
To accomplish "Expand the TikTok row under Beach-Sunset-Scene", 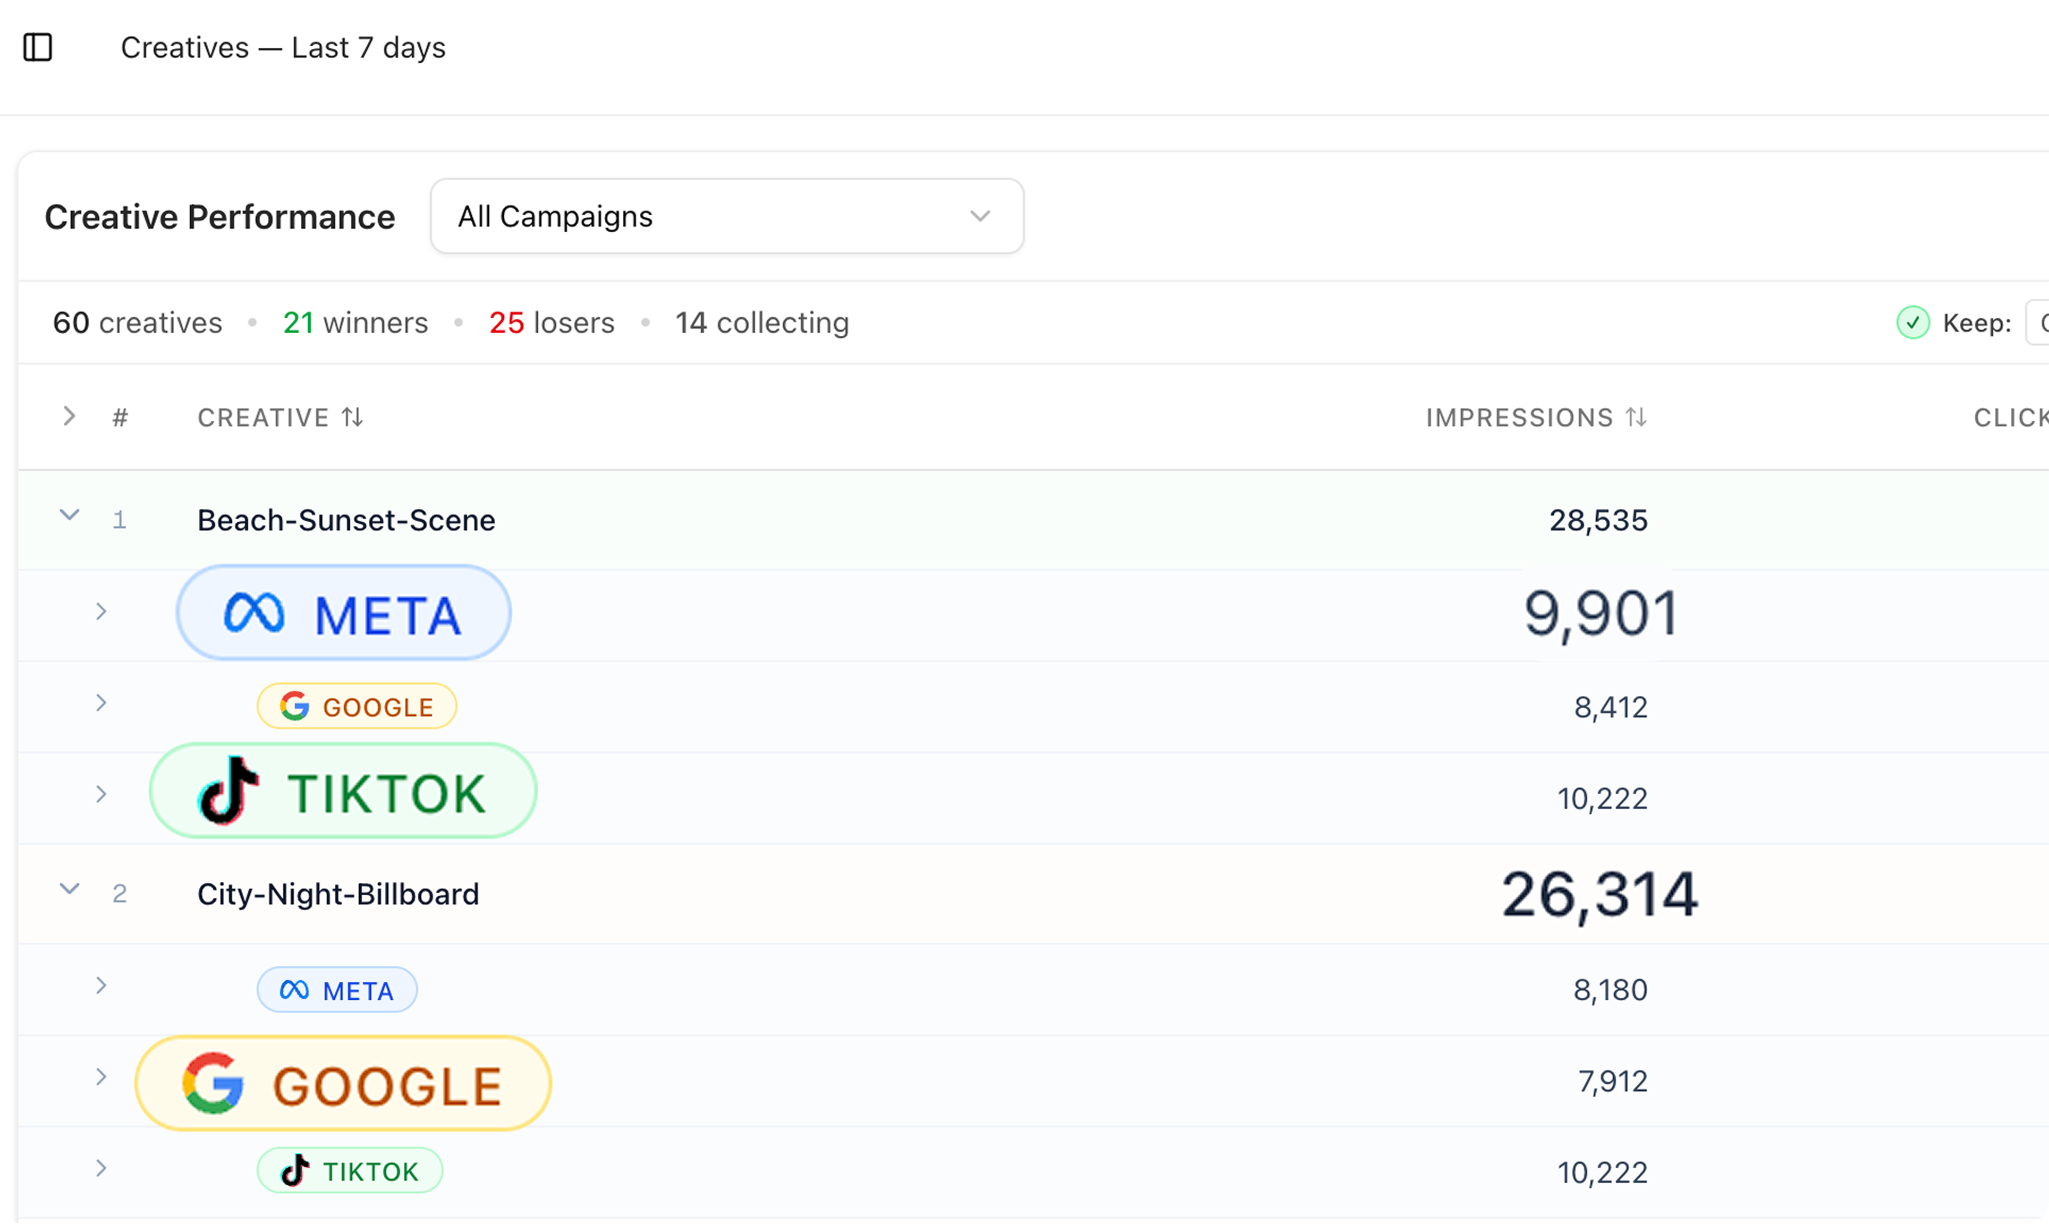I will pyautogui.click(x=100, y=794).
